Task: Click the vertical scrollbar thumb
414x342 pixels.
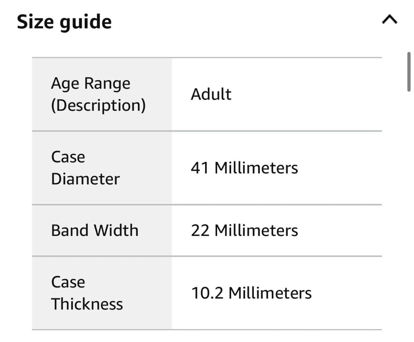Action: 409,72
